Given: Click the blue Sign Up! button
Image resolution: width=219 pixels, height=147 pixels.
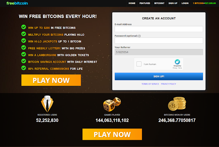Looking at the screenshot, I should [x=159, y=76].
